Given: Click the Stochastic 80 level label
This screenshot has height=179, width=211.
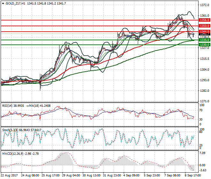Looking at the screenshot, I should point(201,132).
